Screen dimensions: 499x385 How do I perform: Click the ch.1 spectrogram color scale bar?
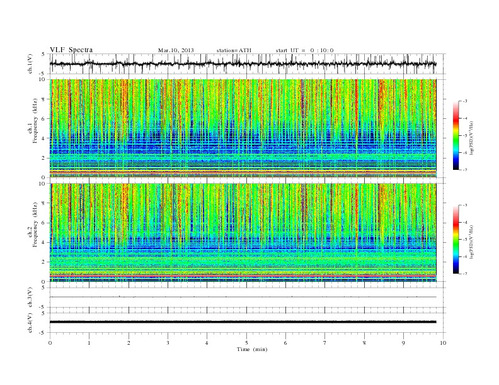click(456, 135)
